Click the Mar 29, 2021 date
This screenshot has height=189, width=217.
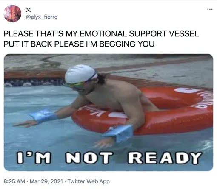[x=46, y=181]
